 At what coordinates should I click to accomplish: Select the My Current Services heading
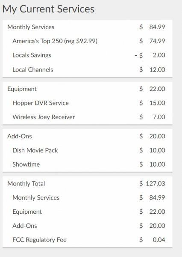coord(48,9)
